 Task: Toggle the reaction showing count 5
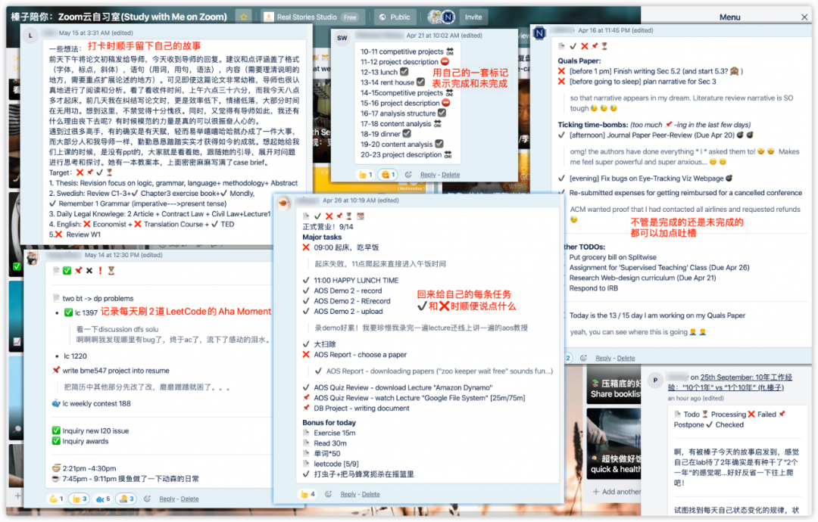tap(102, 499)
